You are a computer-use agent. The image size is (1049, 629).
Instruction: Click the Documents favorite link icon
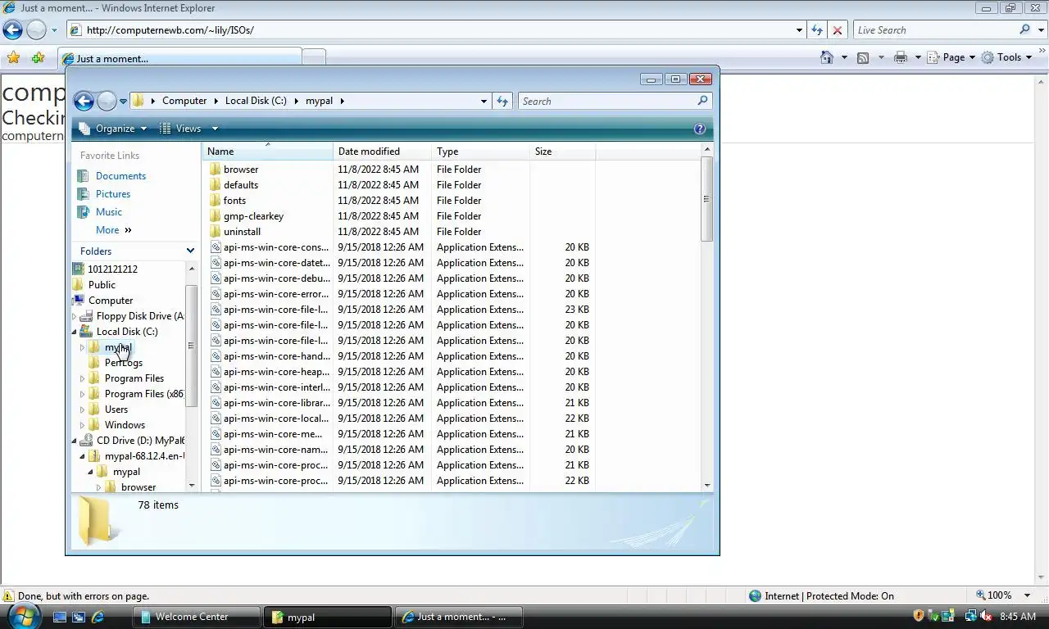tap(83, 176)
